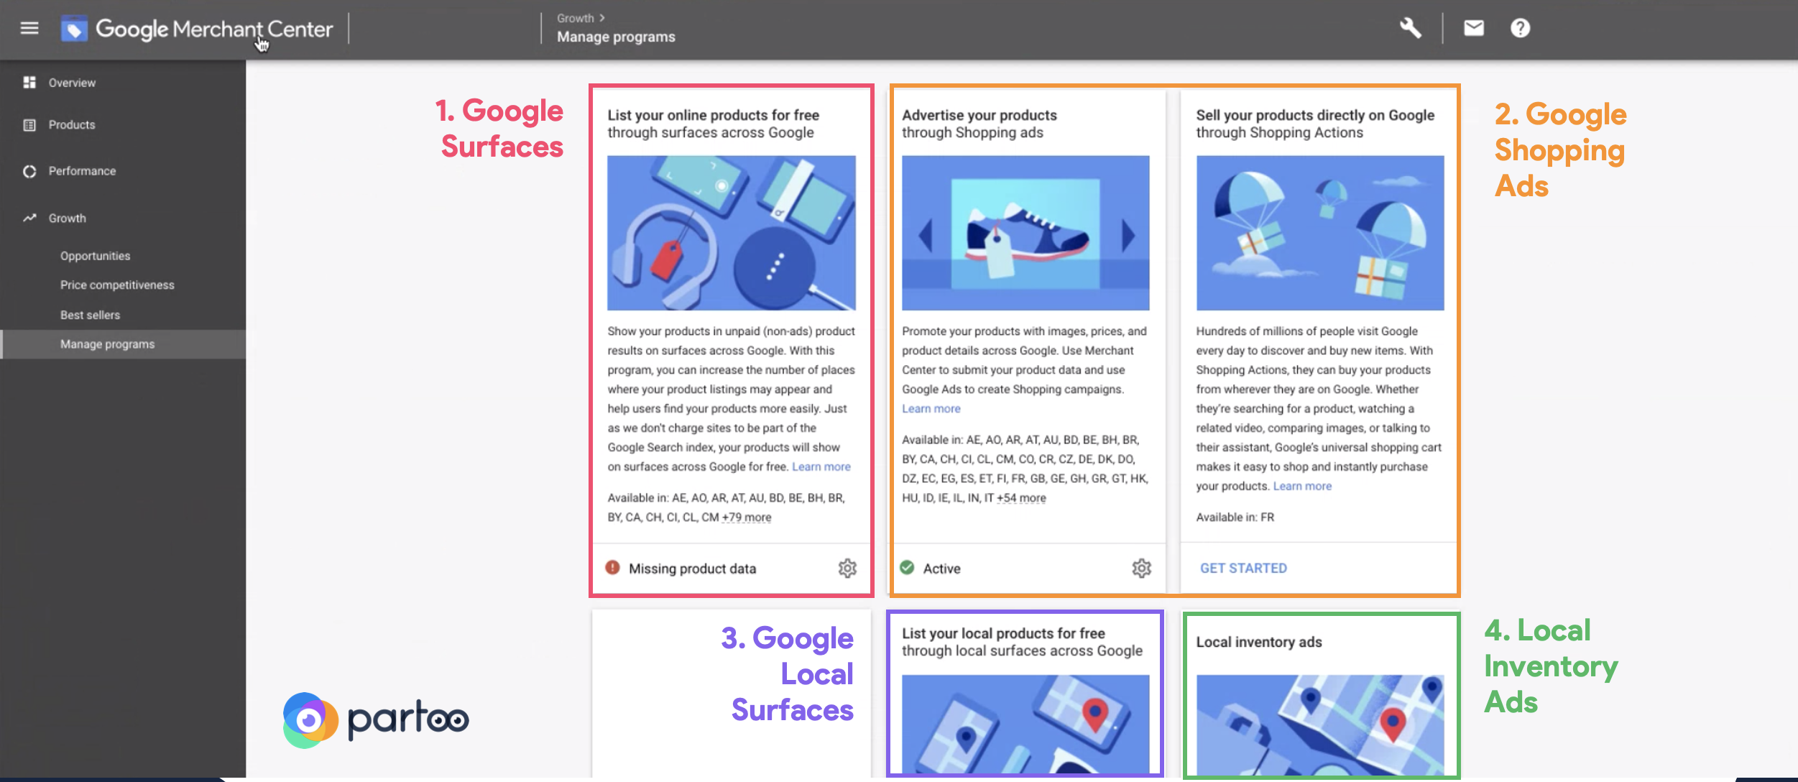
Task: Open Opportunities under Growth
Action: [x=95, y=256]
